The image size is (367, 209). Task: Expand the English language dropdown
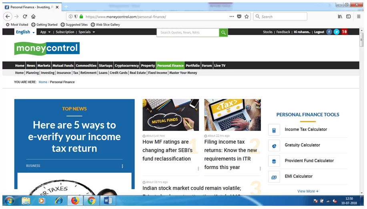click(25, 32)
